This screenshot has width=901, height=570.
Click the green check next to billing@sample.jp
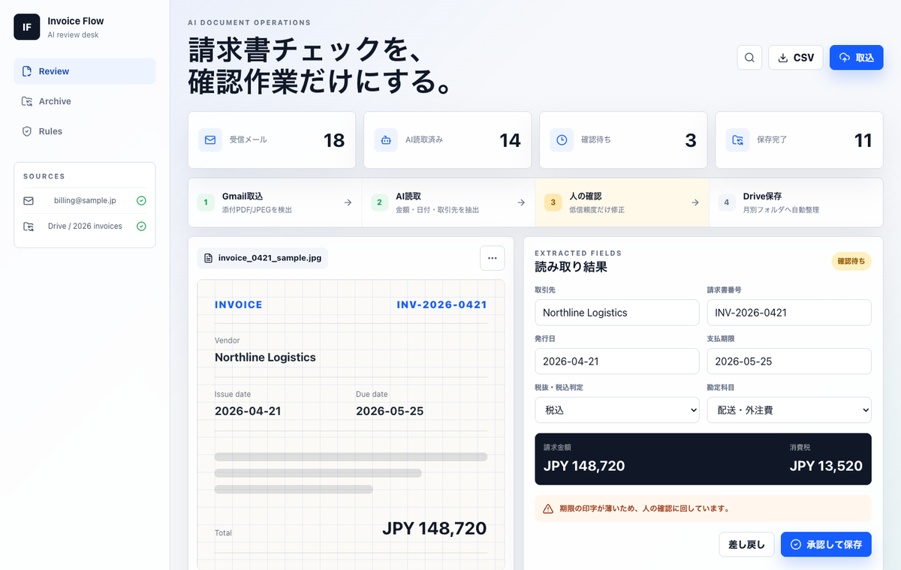point(141,201)
